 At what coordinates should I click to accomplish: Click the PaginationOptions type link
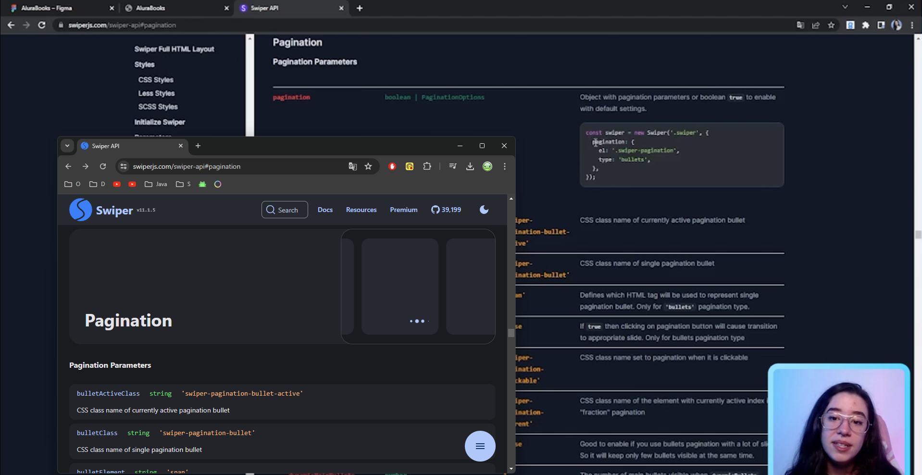tap(453, 97)
